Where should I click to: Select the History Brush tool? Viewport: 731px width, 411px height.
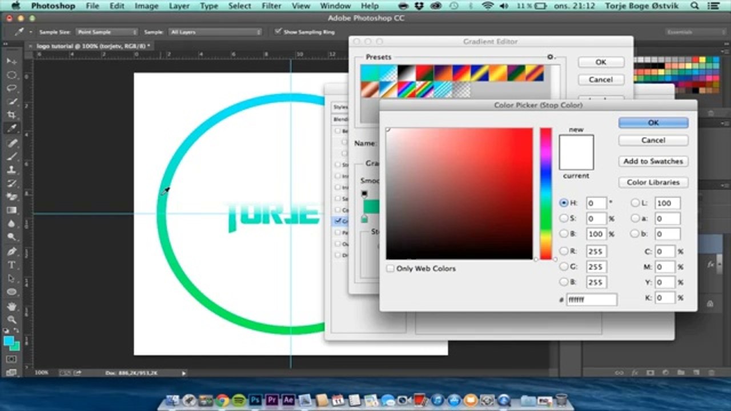(x=11, y=183)
